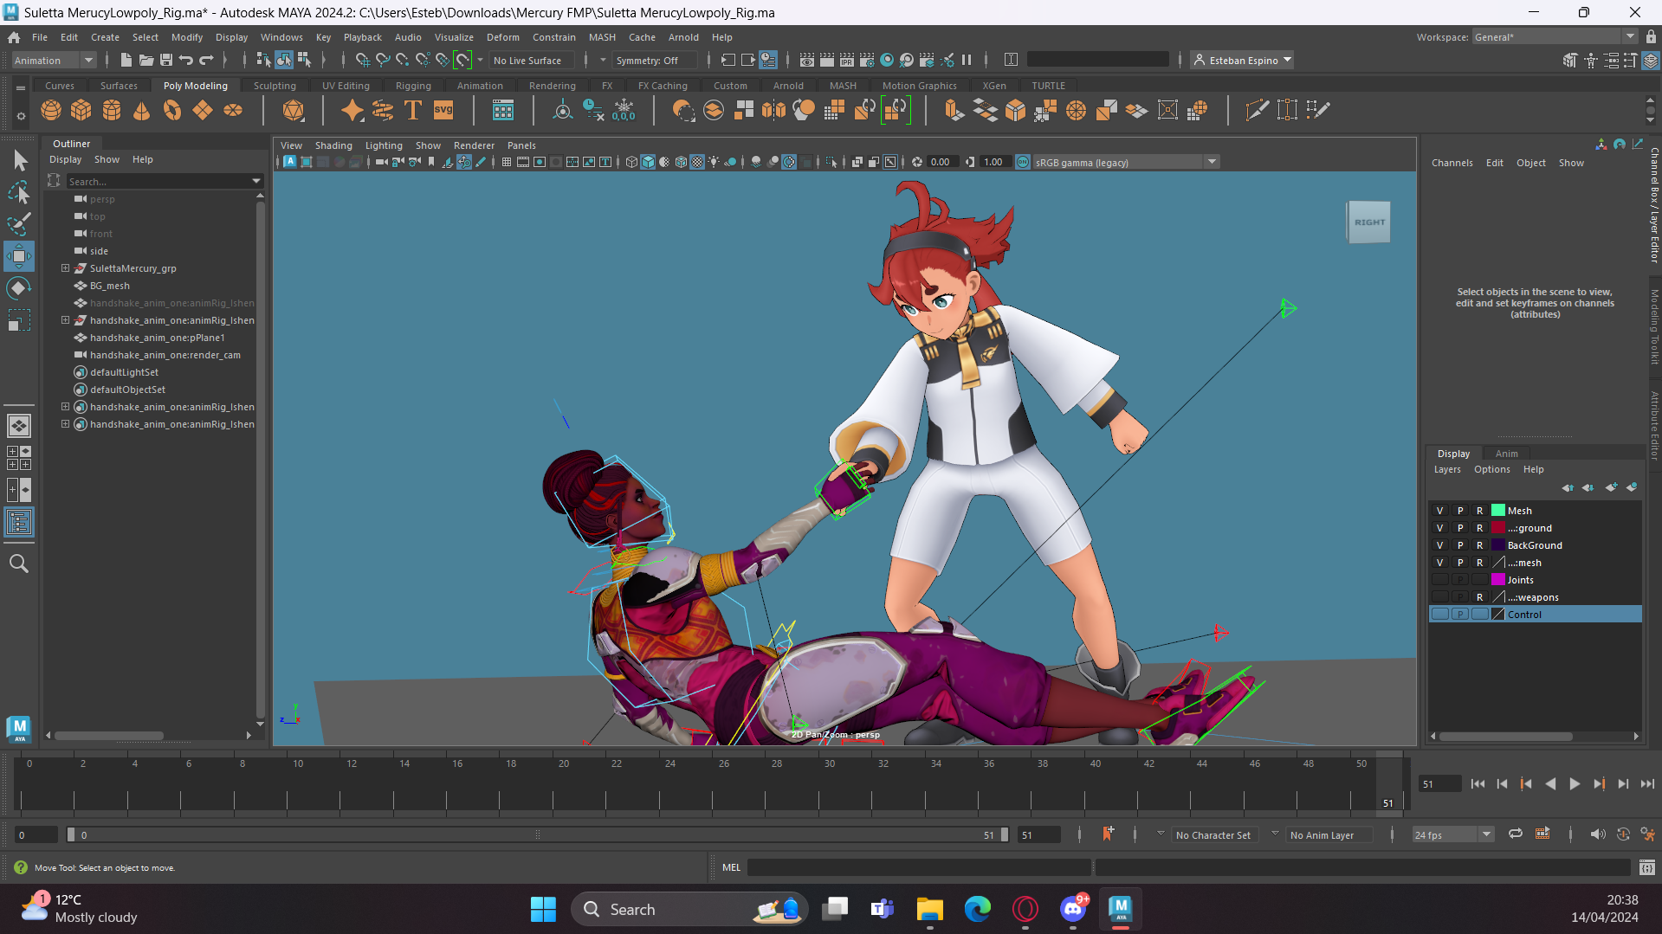Toggle audio speaker icon on range bar
This screenshot has width=1662, height=934.
1598,834
